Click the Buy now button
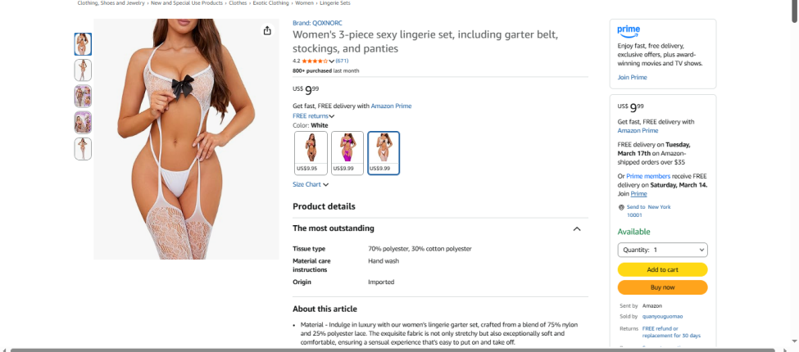 click(x=662, y=287)
